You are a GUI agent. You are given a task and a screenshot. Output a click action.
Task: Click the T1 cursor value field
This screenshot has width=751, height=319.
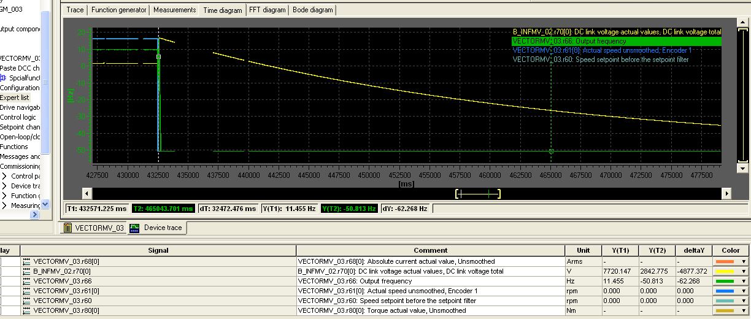pos(96,209)
